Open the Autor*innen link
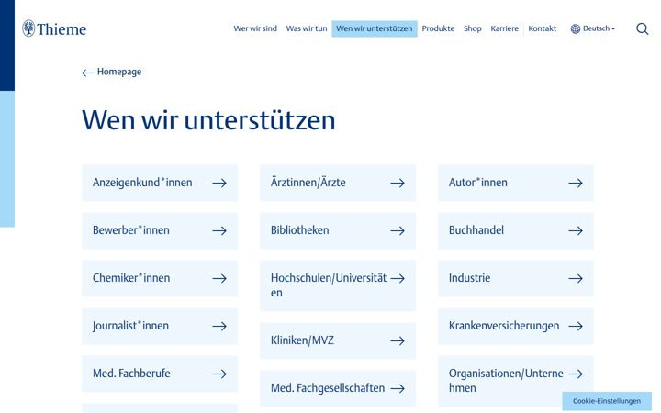The height and width of the screenshot is (413, 661). (x=516, y=183)
